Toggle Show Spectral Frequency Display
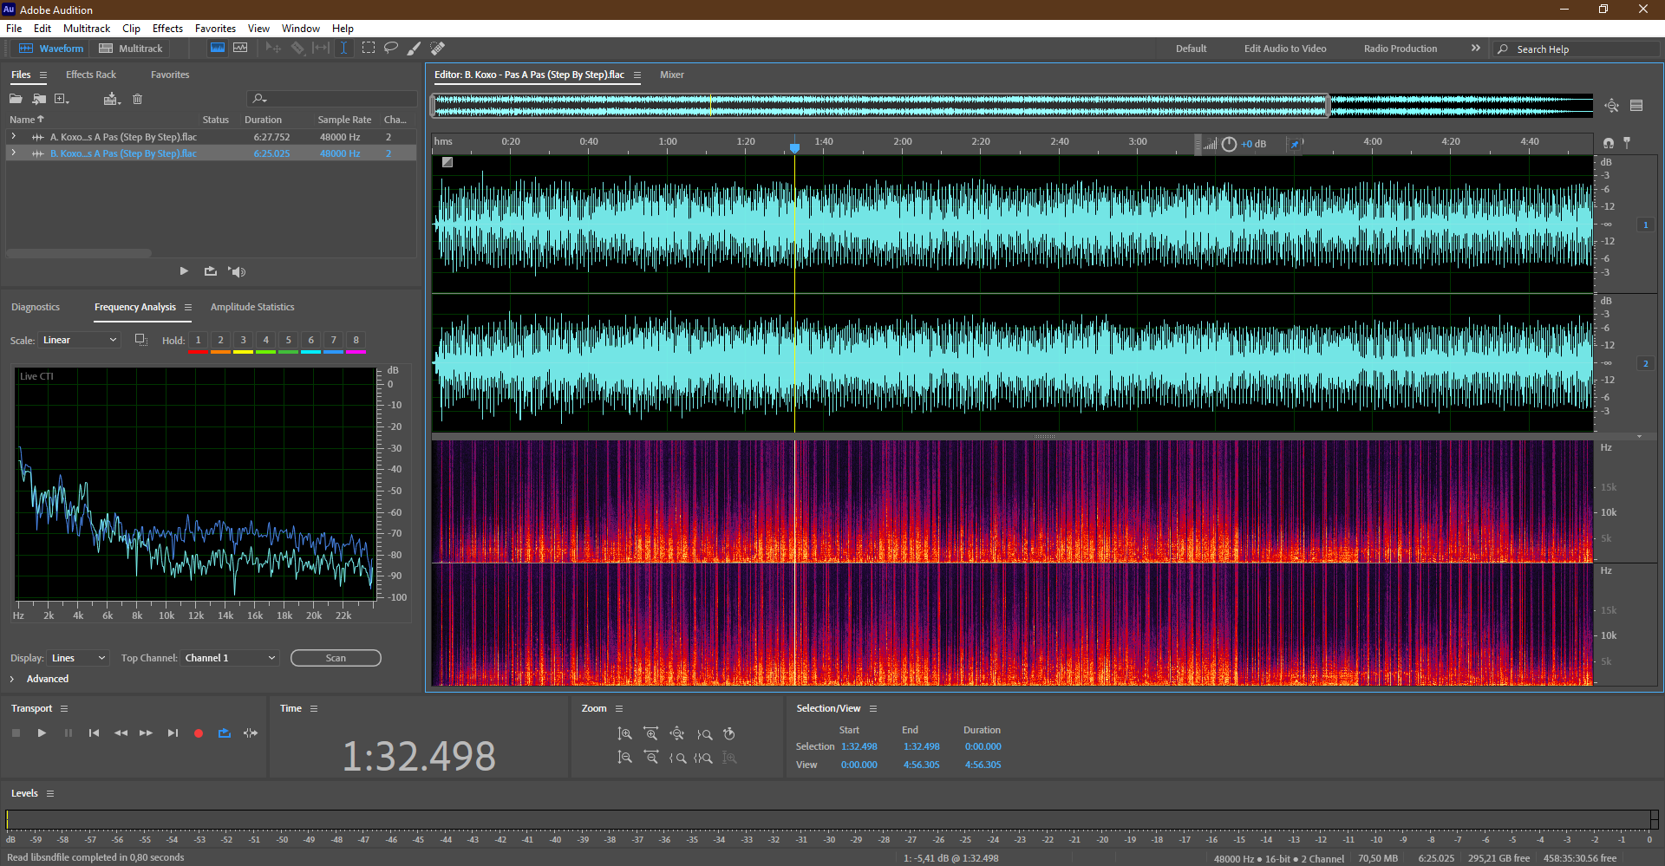Viewport: 1665px width, 866px height. tap(218, 49)
